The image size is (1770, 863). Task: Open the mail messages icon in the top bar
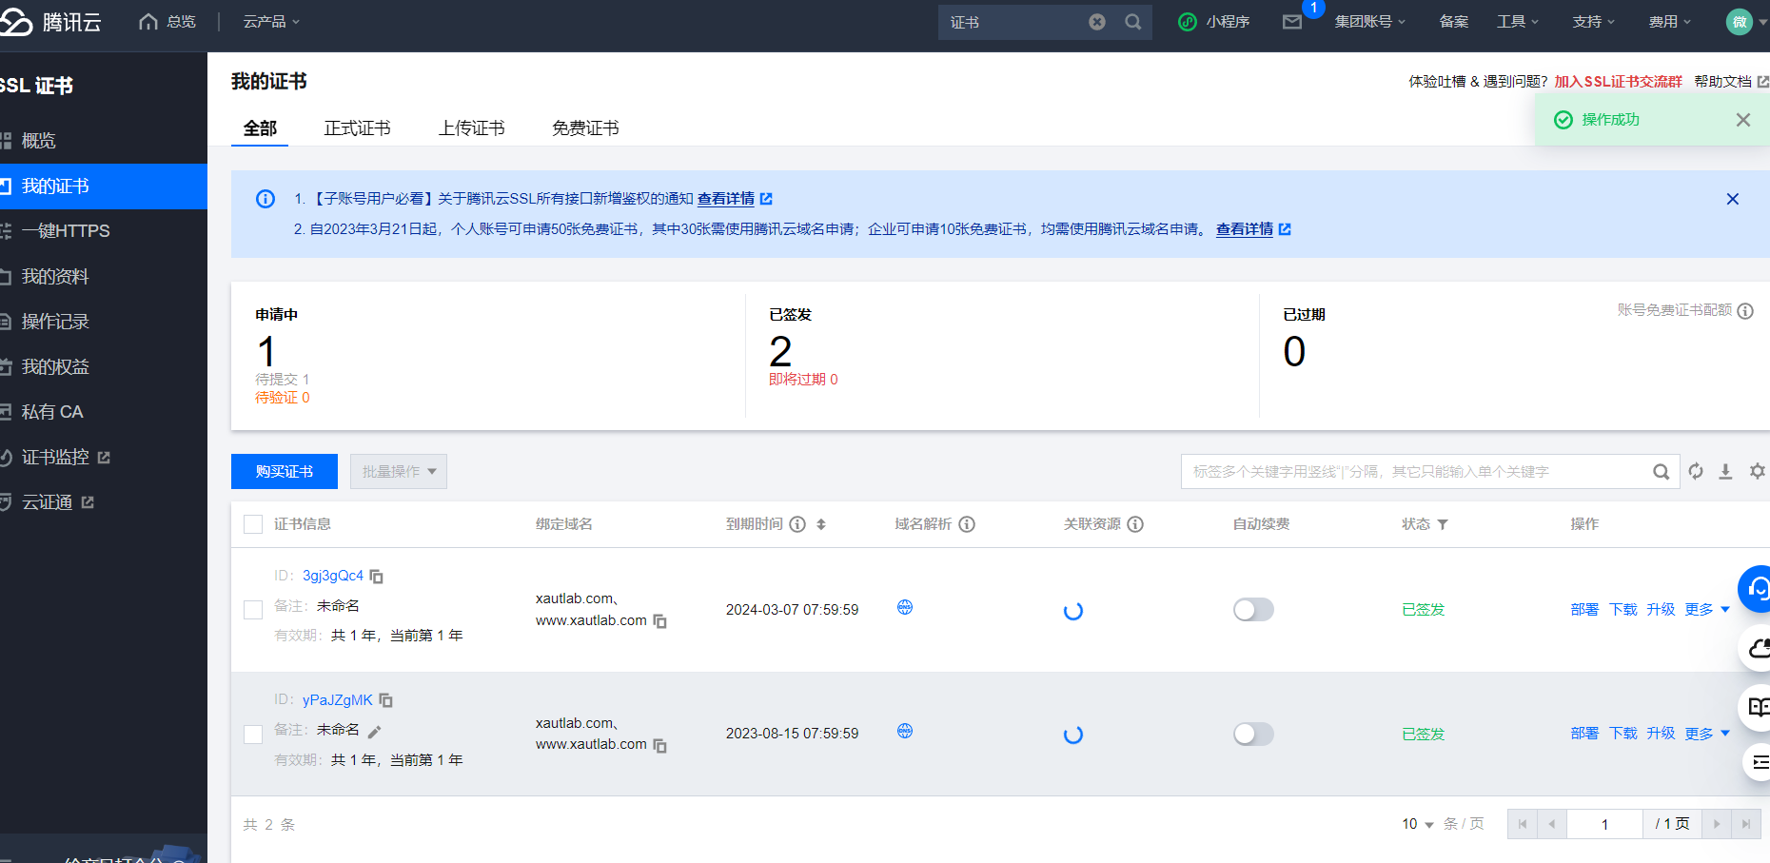pos(1291,22)
